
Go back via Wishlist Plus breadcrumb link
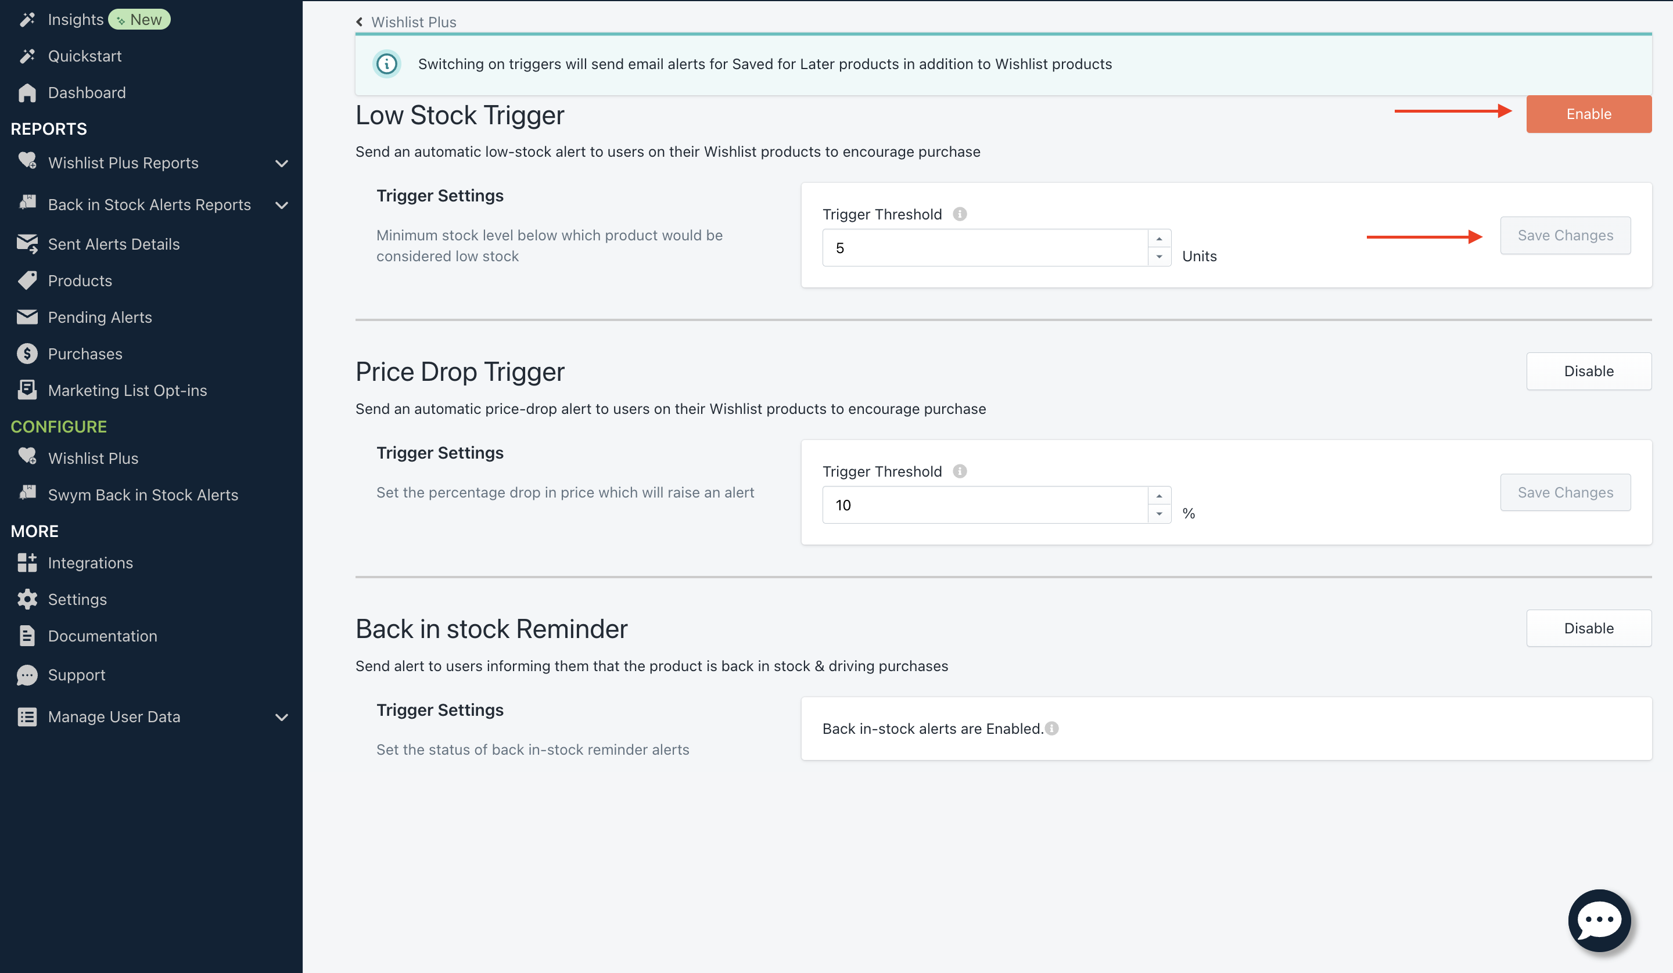point(413,22)
